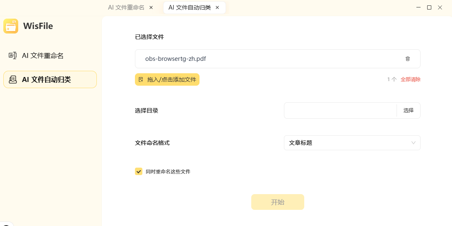
Task: Close the AI 文件自动归类 tab
Action: [x=217, y=7]
